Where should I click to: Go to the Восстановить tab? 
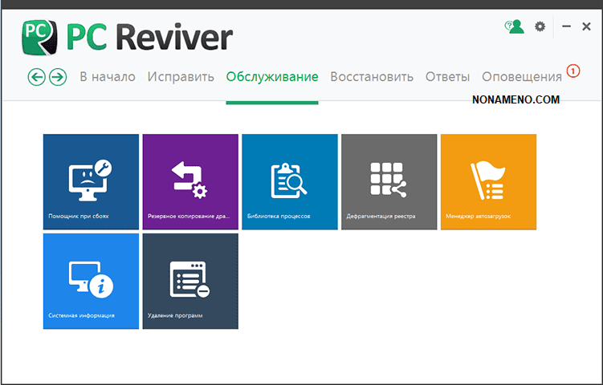tap(372, 77)
